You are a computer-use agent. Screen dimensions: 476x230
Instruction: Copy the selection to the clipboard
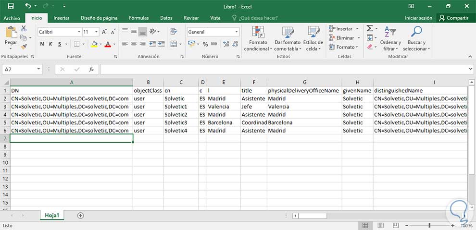24,37
